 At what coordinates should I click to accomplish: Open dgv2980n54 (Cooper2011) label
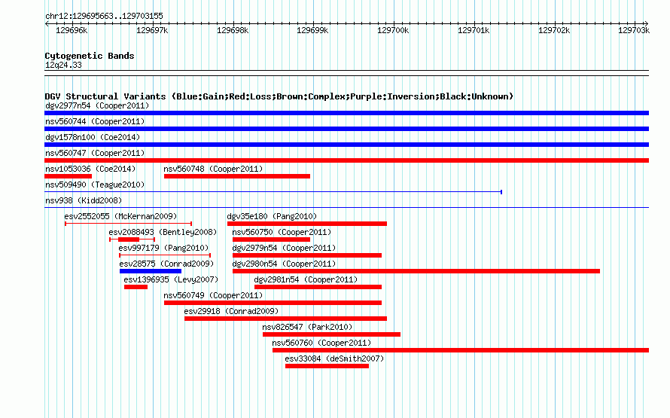284,264
